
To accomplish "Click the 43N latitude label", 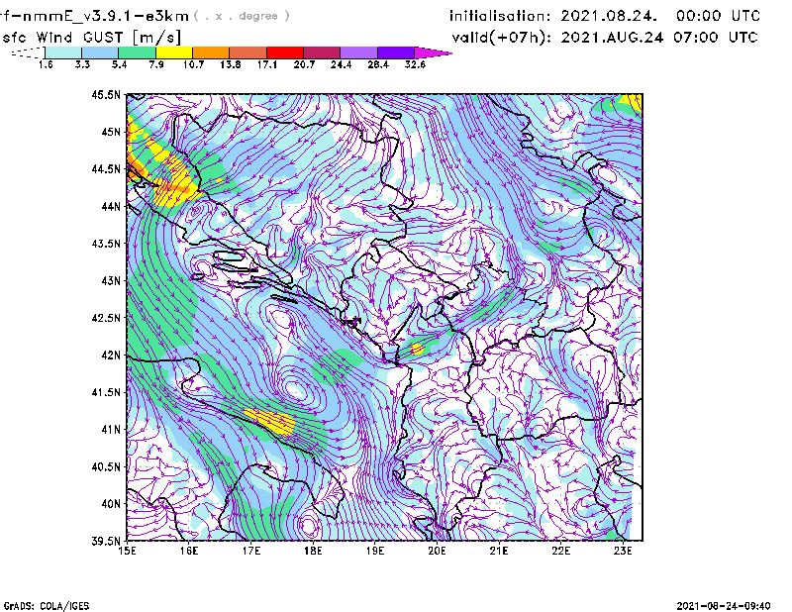I will (x=111, y=280).
